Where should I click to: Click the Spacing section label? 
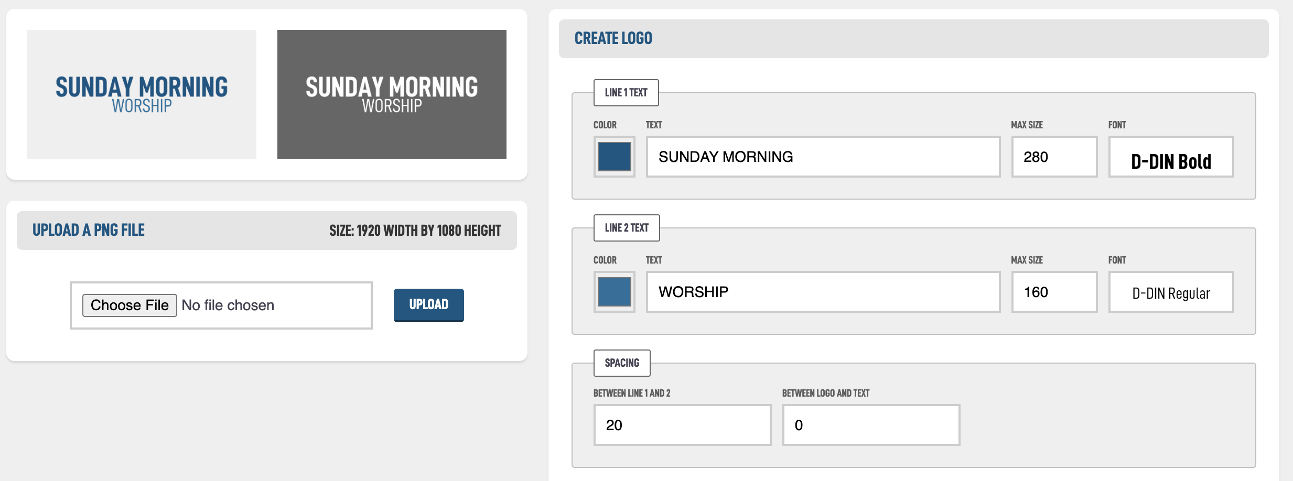[x=622, y=363]
